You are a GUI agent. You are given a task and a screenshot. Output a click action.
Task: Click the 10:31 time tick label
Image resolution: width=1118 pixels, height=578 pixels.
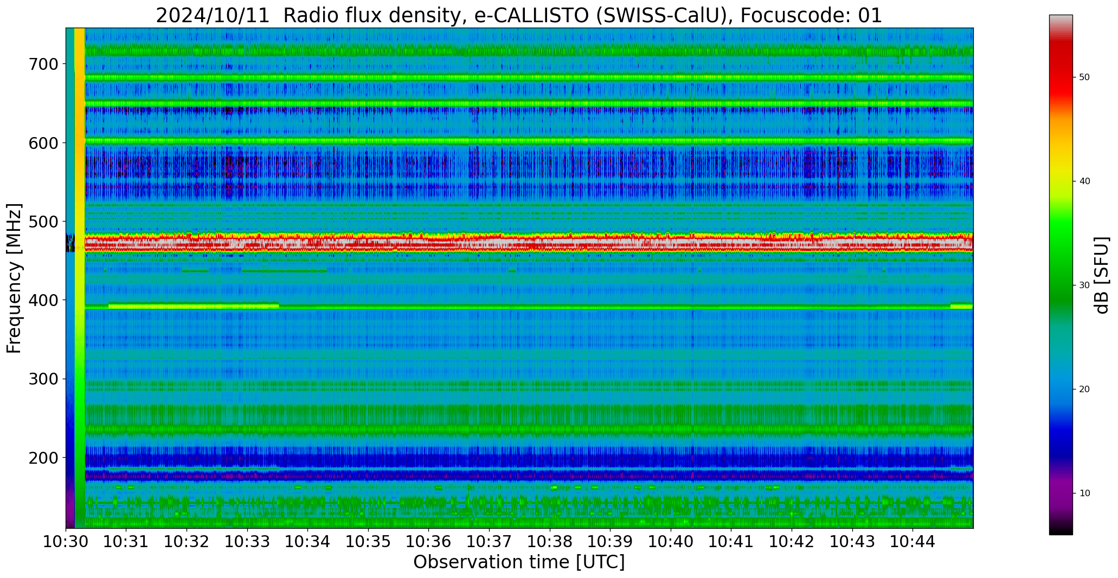pyautogui.click(x=126, y=541)
